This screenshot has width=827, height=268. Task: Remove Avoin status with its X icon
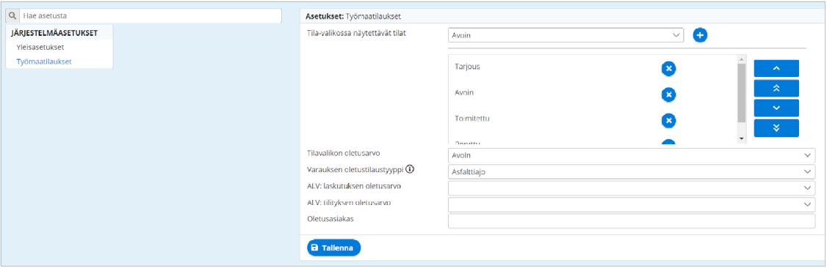668,94
